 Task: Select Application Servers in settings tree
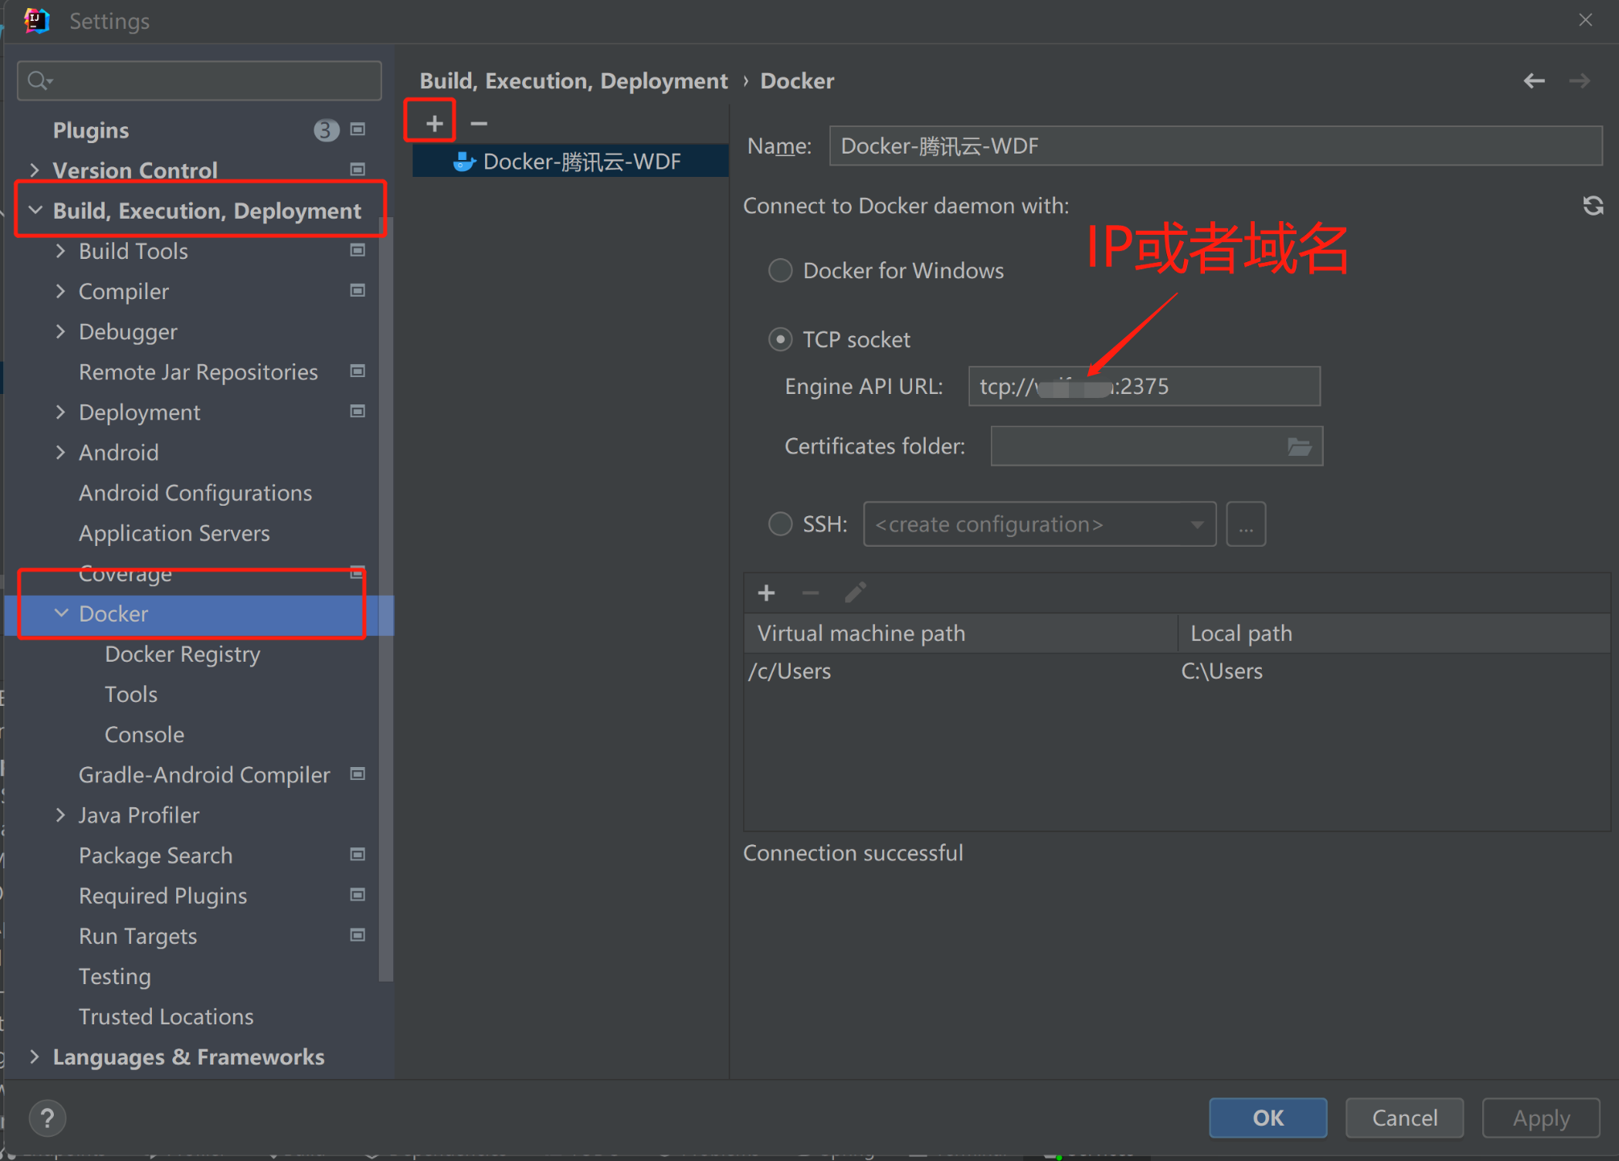click(x=174, y=533)
